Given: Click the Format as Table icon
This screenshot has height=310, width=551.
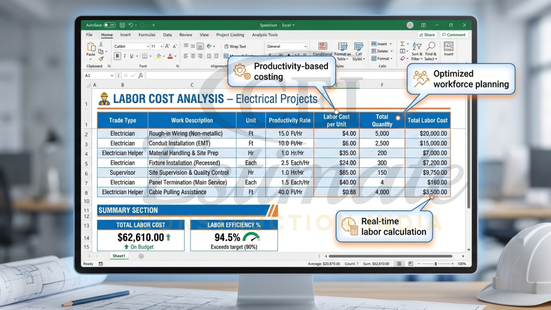Looking at the screenshot, I should [343, 48].
